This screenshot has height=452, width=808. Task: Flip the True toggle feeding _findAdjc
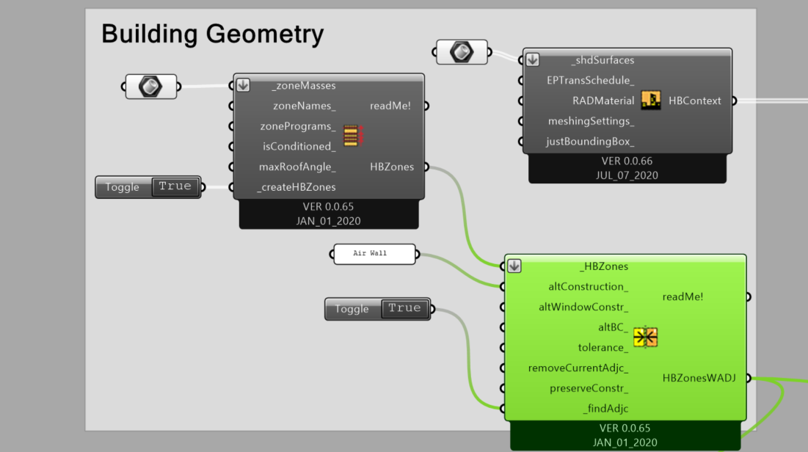405,308
